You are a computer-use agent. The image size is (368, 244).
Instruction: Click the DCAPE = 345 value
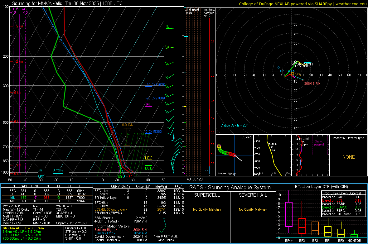coord(13,220)
